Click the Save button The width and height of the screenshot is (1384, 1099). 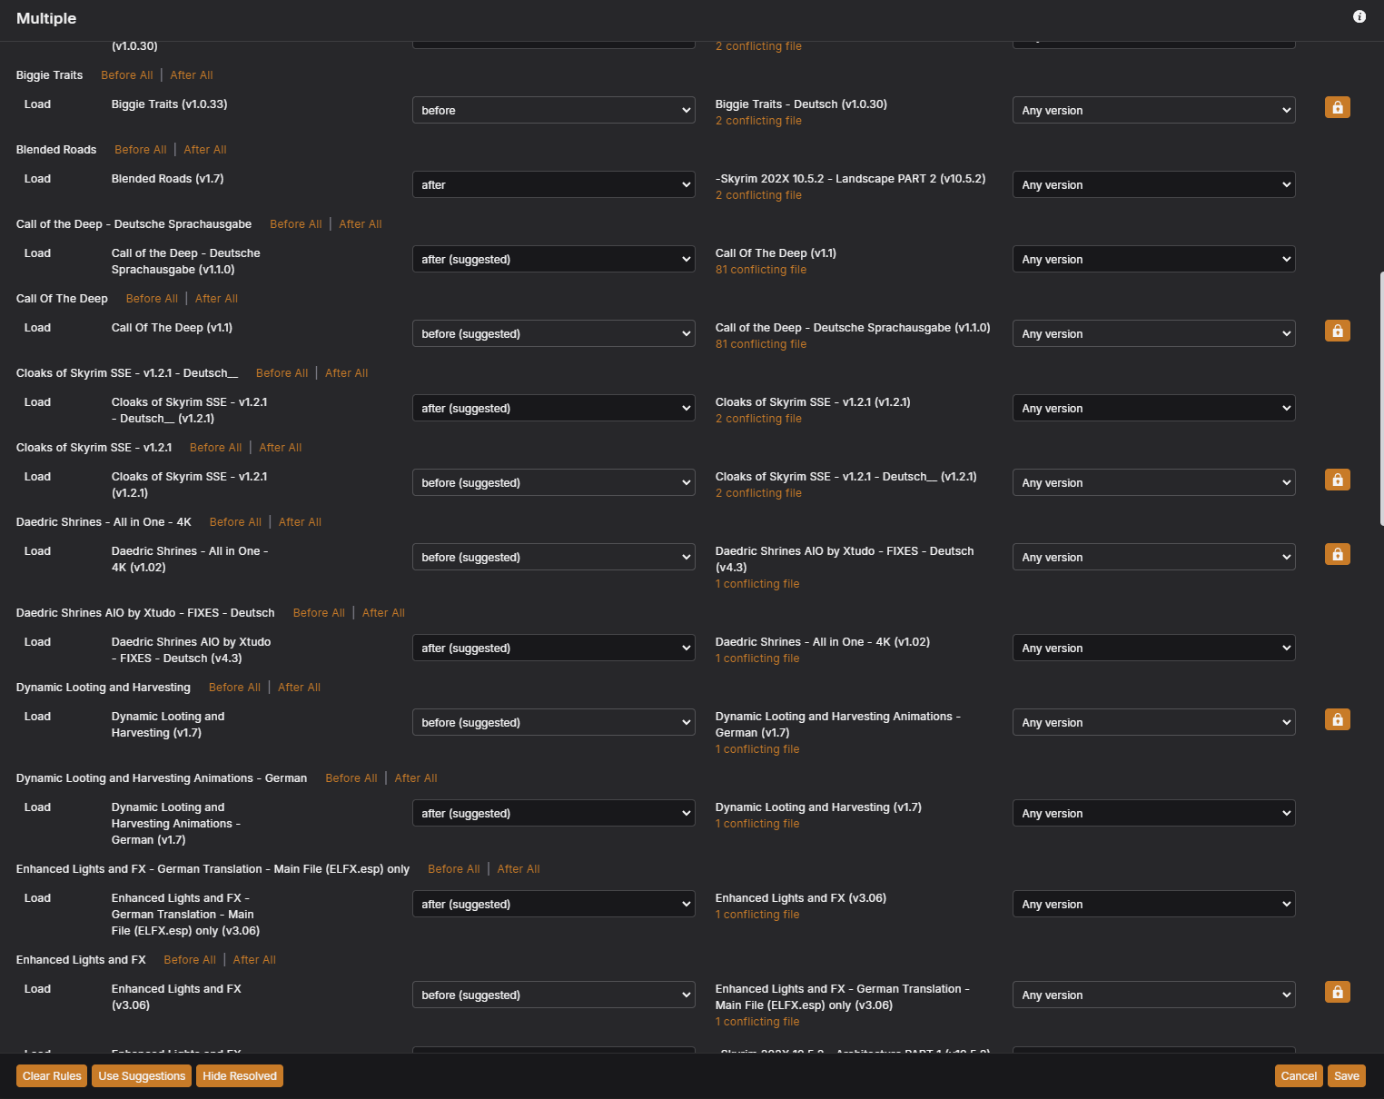(x=1346, y=1076)
